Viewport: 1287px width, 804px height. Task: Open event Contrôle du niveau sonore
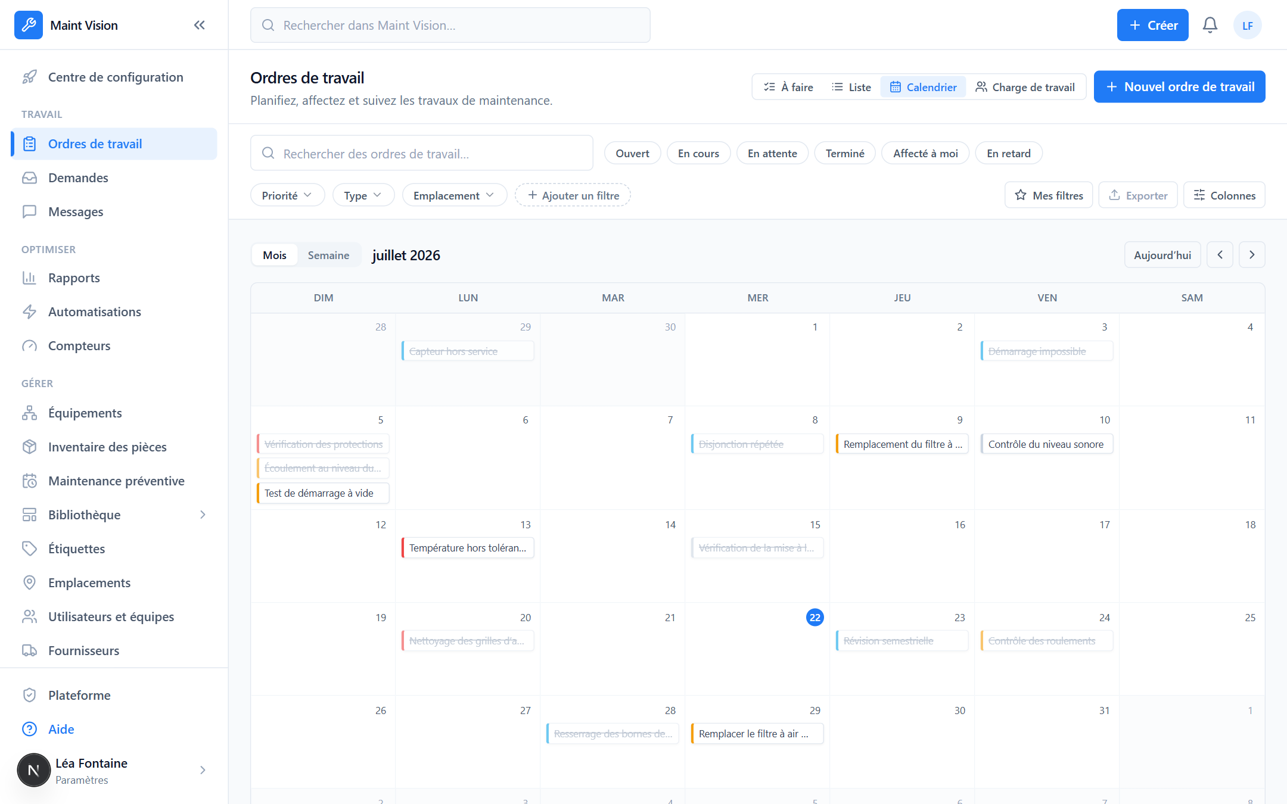point(1047,444)
